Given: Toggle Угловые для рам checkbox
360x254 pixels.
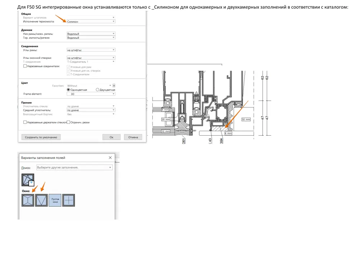Looking at the screenshot, I should [68, 67].
